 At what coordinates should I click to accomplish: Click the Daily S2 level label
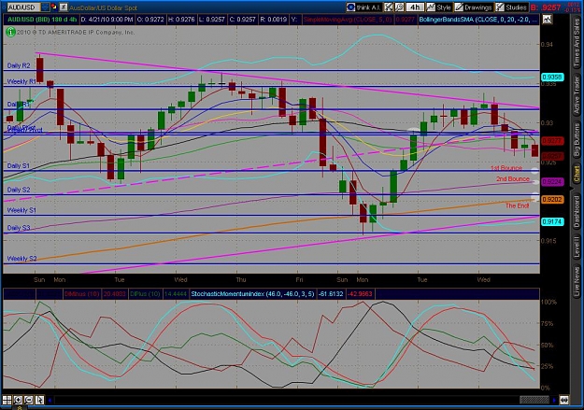[x=19, y=190]
